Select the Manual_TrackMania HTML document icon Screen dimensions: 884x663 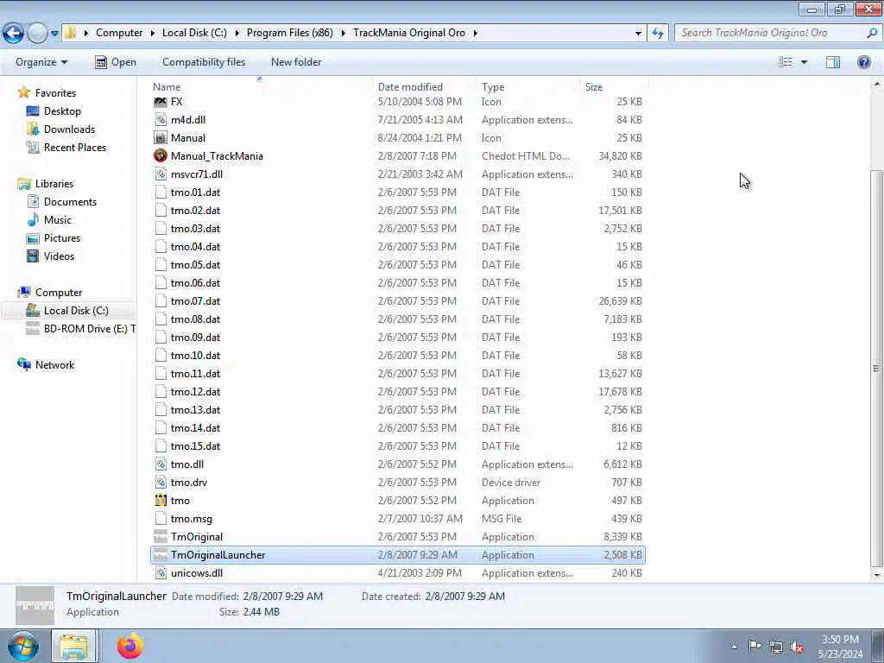pos(161,155)
